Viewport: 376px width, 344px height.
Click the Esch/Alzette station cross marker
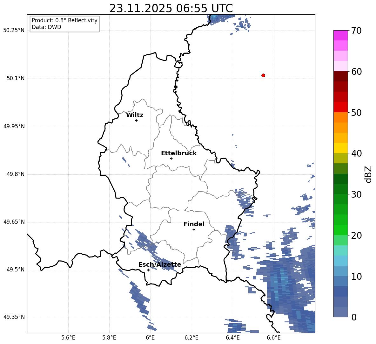tap(148, 270)
